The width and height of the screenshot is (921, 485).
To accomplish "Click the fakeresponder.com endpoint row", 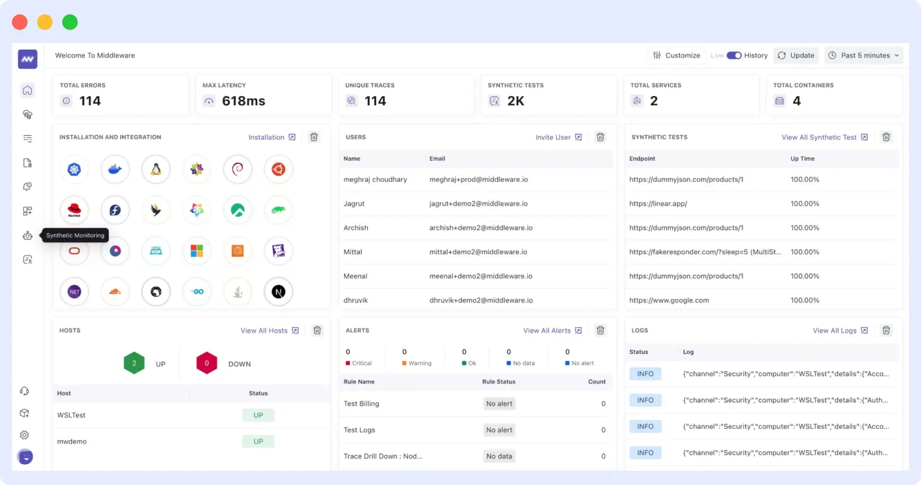I will tap(762, 252).
